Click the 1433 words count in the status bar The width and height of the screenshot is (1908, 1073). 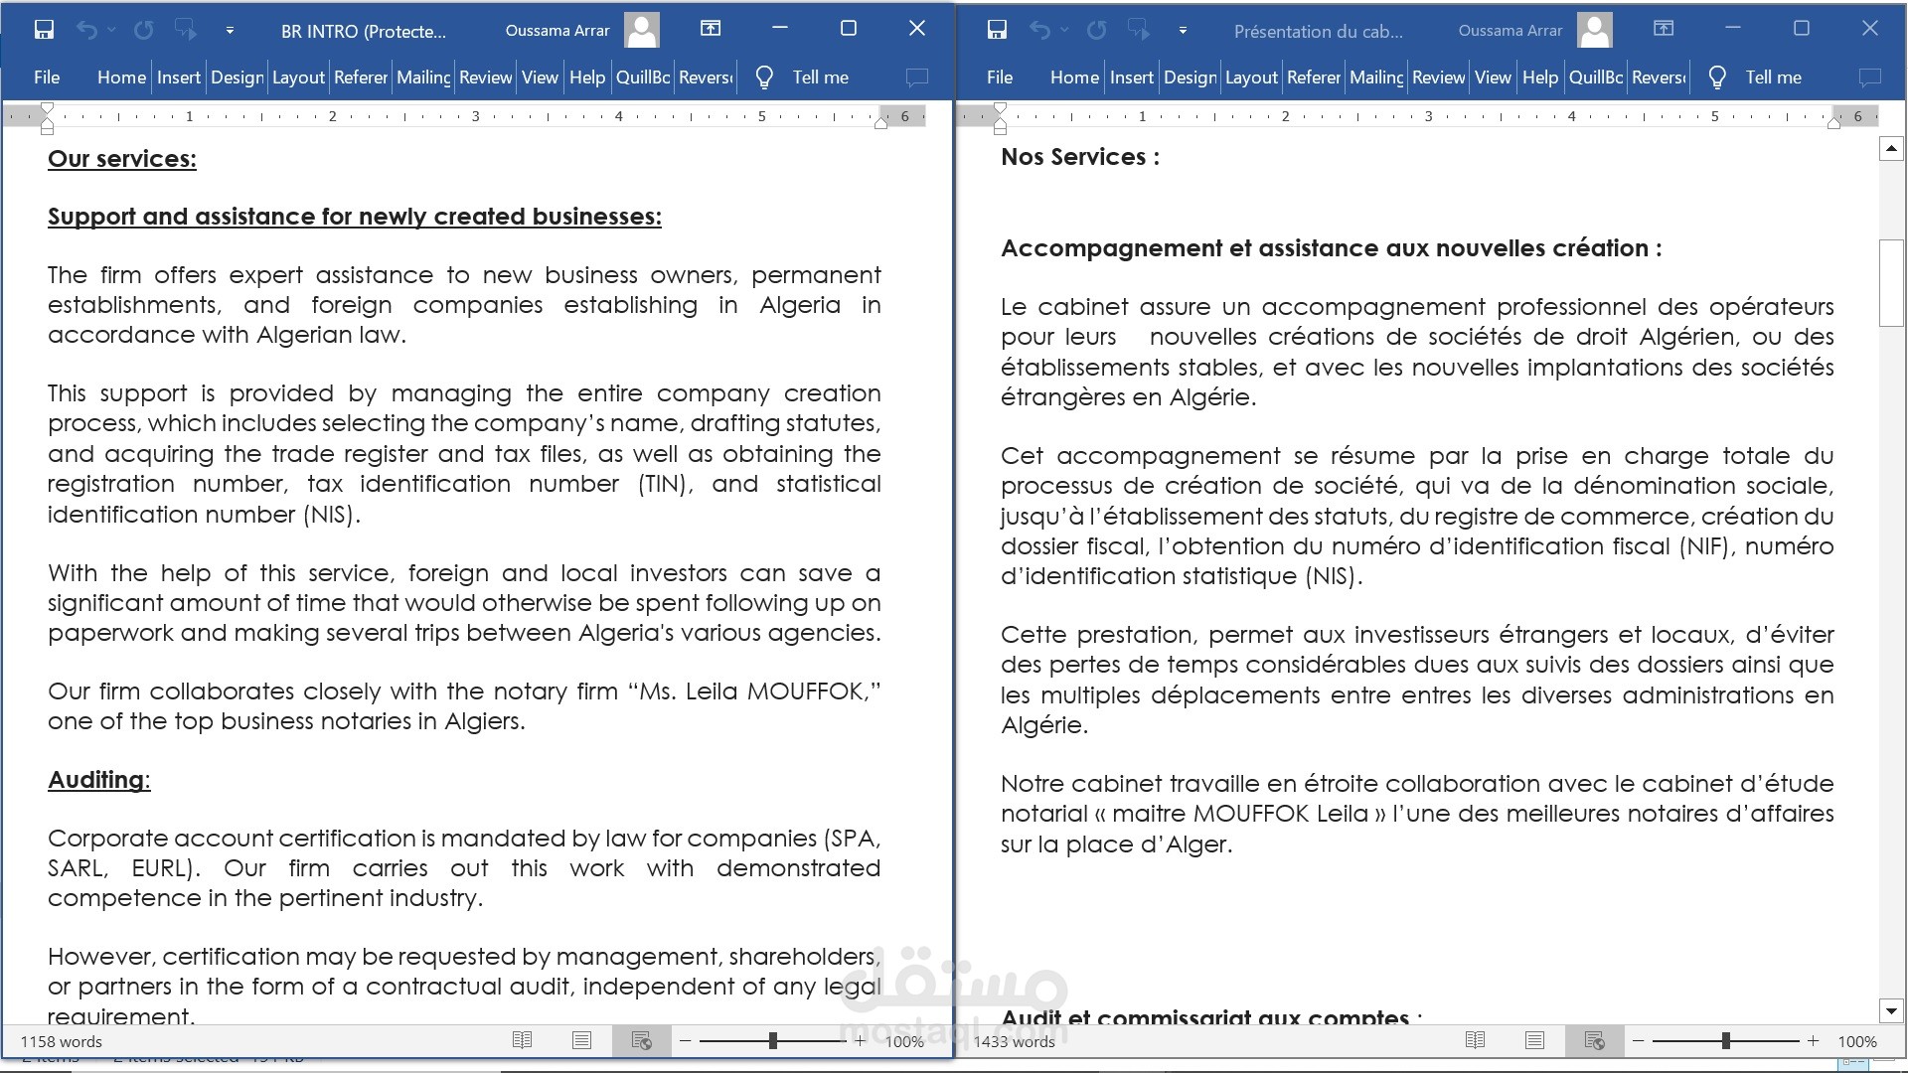[x=1015, y=1041]
